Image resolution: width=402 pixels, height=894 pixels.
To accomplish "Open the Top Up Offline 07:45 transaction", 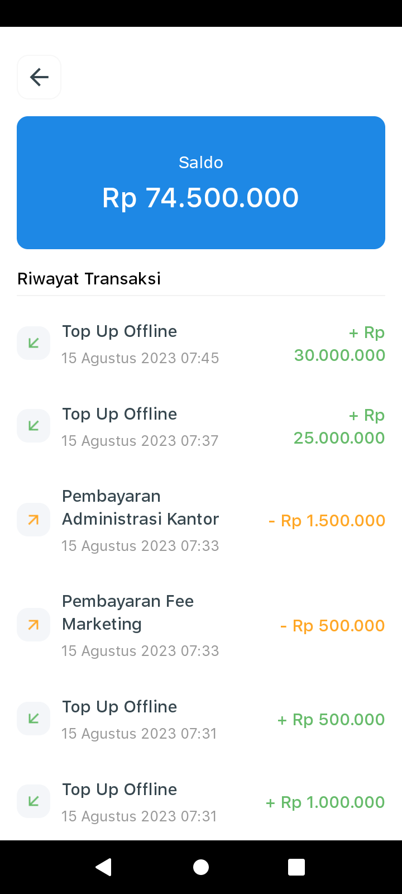I will (x=201, y=343).
